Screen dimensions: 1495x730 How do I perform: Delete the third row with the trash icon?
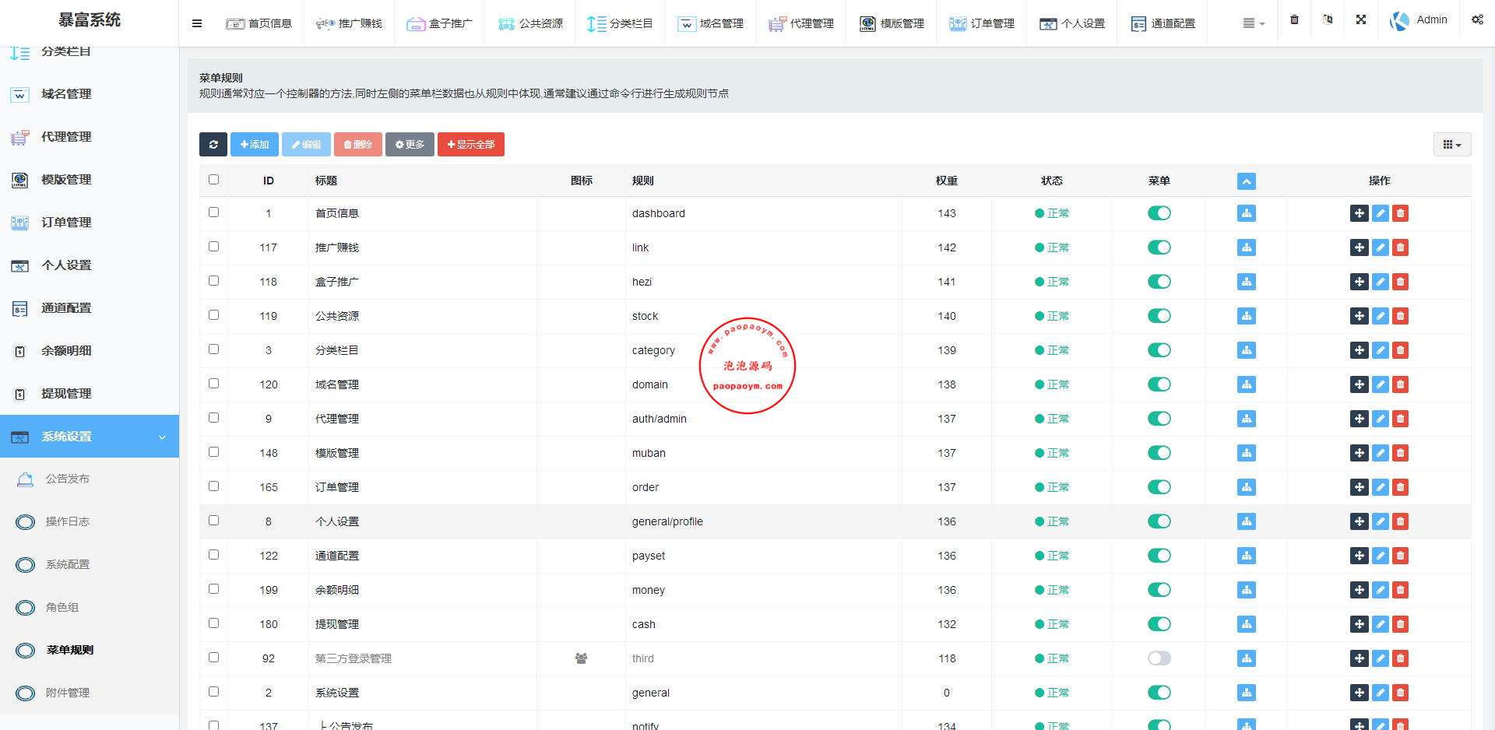point(1400,658)
